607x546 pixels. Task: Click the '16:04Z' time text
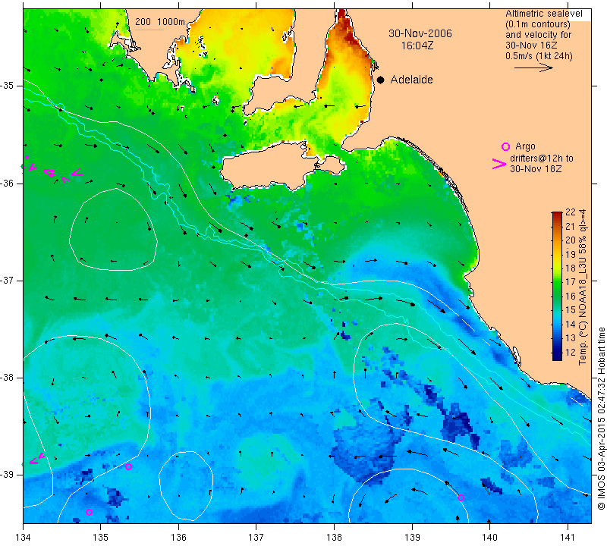(x=417, y=45)
